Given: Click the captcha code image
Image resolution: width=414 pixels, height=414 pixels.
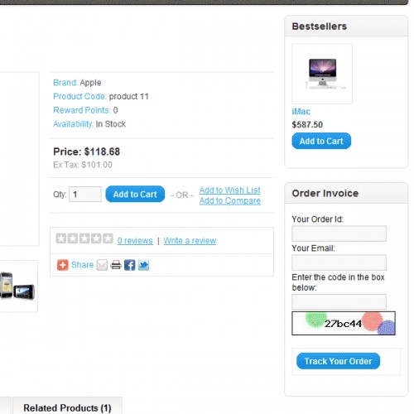Looking at the screenshot, I should 344,323.
